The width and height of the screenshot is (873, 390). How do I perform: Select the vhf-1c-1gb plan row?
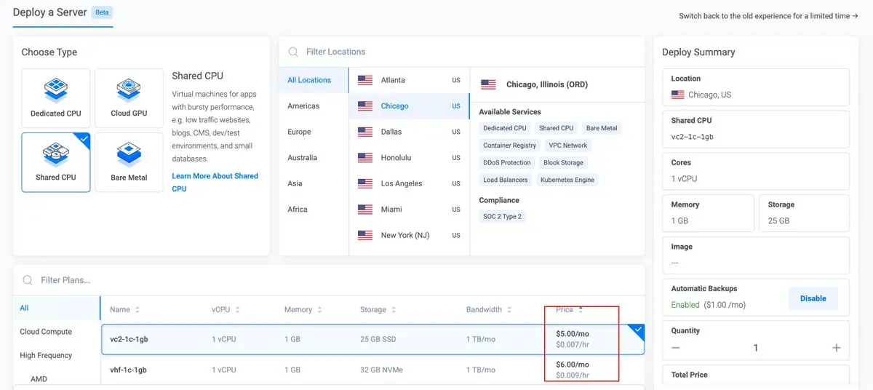coord(372,370)
